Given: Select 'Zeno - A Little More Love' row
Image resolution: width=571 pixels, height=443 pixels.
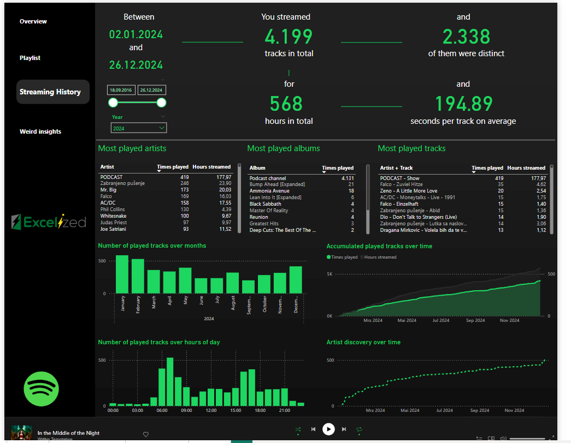Looking at the screenshot, I should pyautogui.click(x=463, y=191).
